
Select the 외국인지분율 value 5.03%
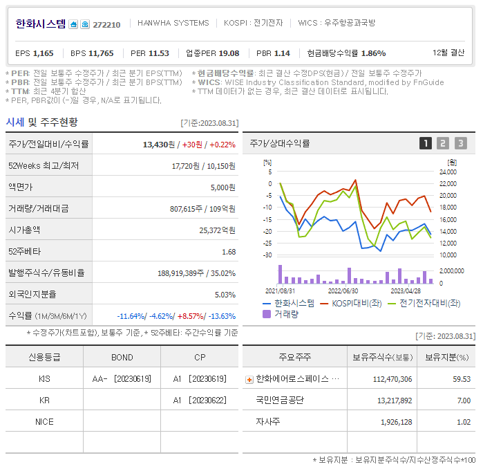click(x=225, y=295)
